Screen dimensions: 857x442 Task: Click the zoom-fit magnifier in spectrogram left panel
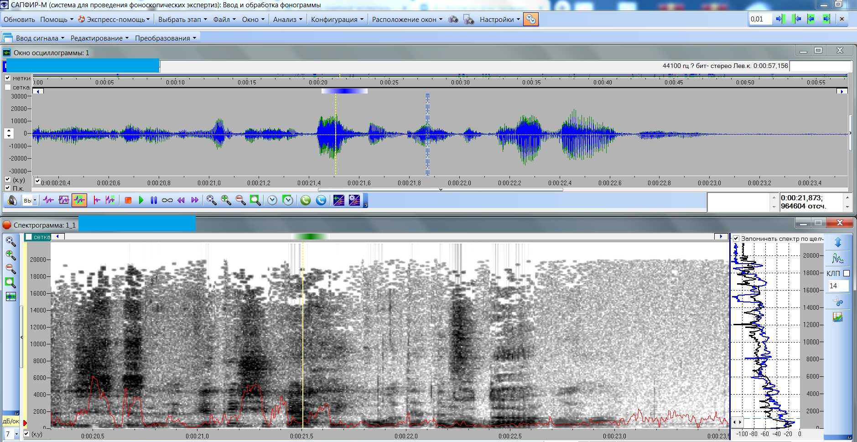click(10, 283)
